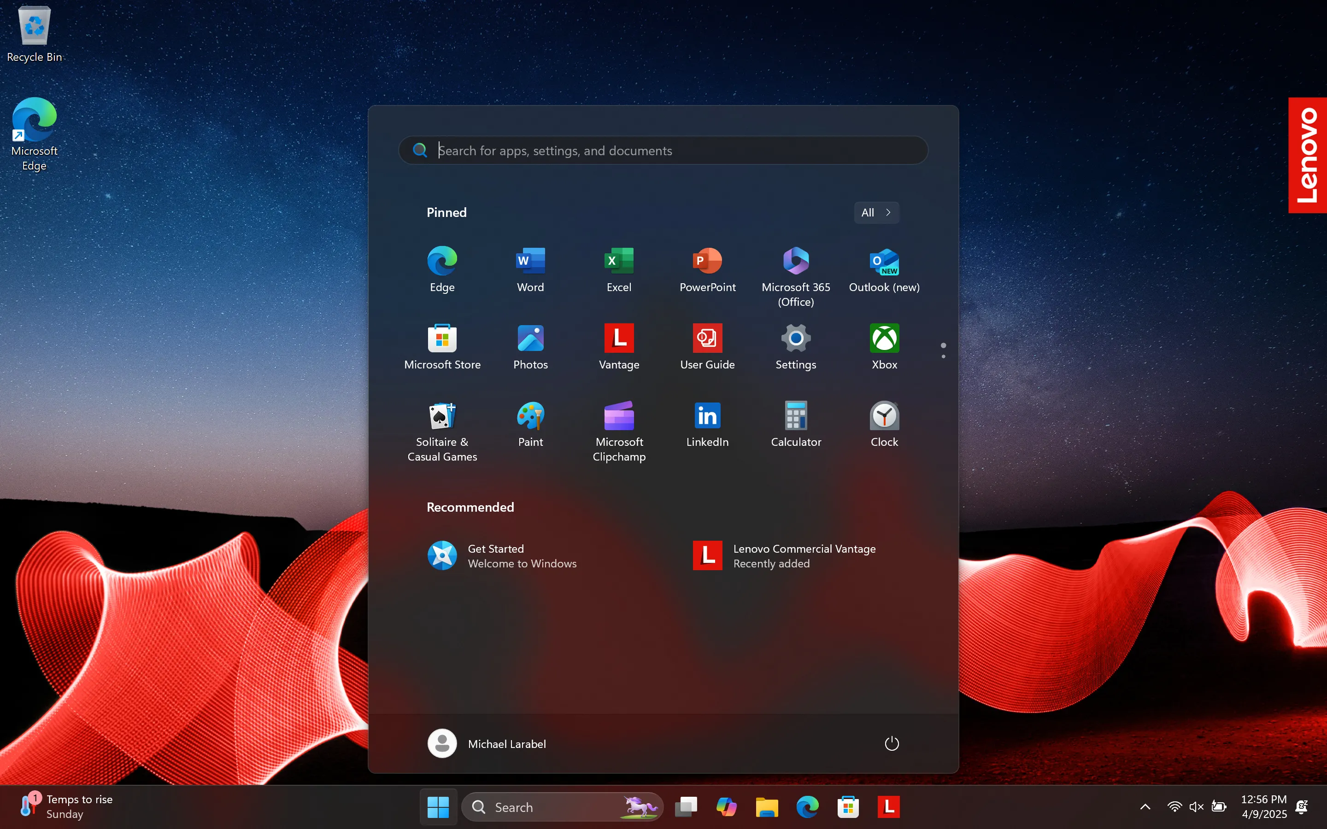Expand the All apps list
Viewport: 1327px width, 829px height.
click(x=876, y=213)
